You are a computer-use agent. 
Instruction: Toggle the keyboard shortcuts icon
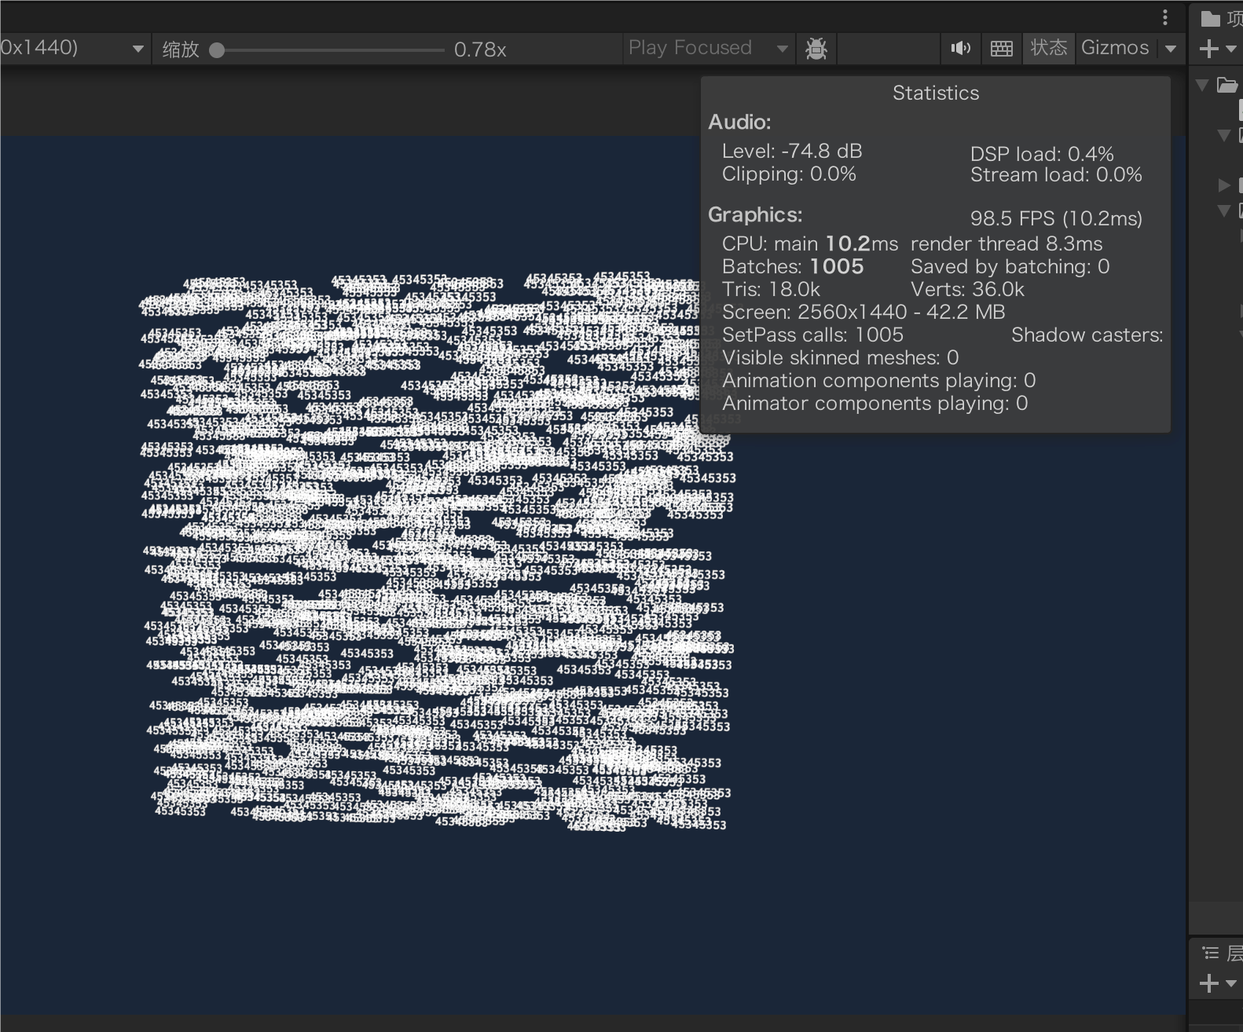pos(1001,49)
